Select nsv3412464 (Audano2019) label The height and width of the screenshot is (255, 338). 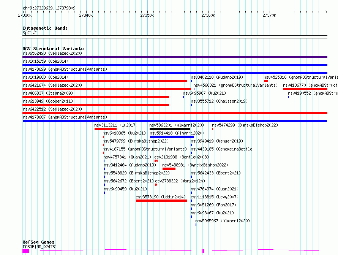130,165
